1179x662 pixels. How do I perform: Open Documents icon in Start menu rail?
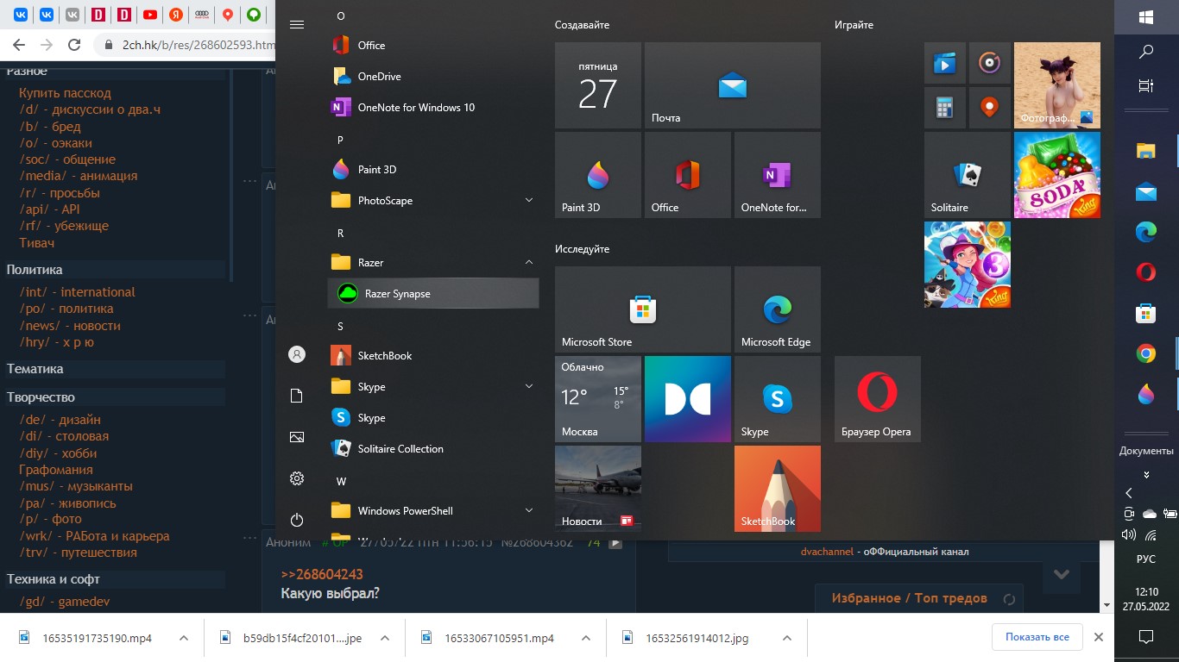pos(297,396)
